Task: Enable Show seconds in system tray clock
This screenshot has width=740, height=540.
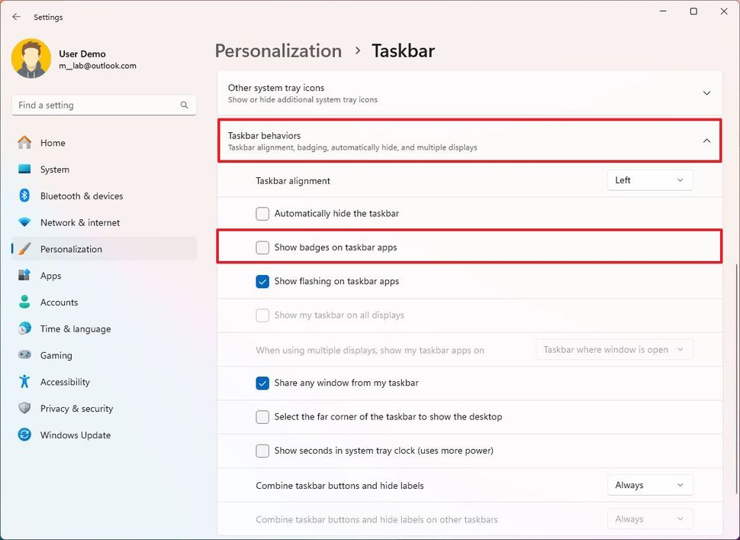Action: [262, 451]
